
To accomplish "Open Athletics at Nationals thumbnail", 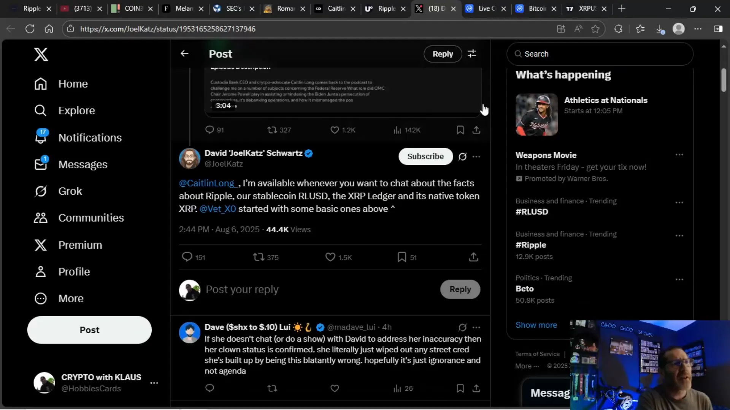I will pos(536,115).
